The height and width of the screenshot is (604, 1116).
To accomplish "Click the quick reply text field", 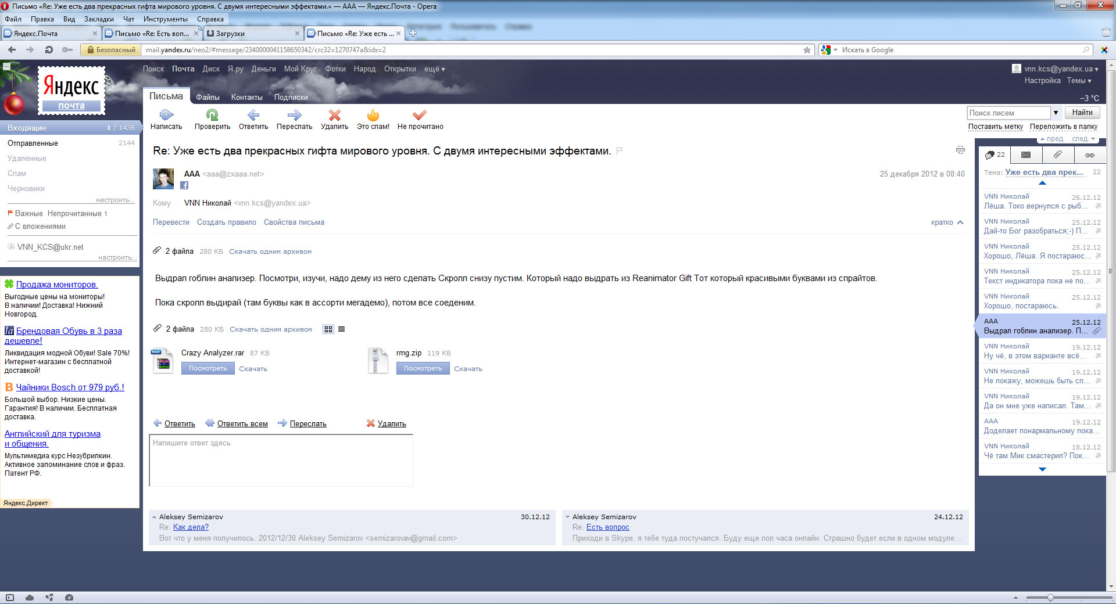I will [x=281, y=460].
